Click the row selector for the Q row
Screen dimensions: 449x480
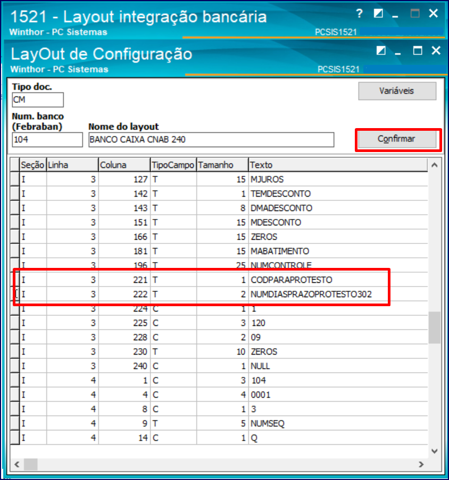pyautogui.click(x=15, y=439)
